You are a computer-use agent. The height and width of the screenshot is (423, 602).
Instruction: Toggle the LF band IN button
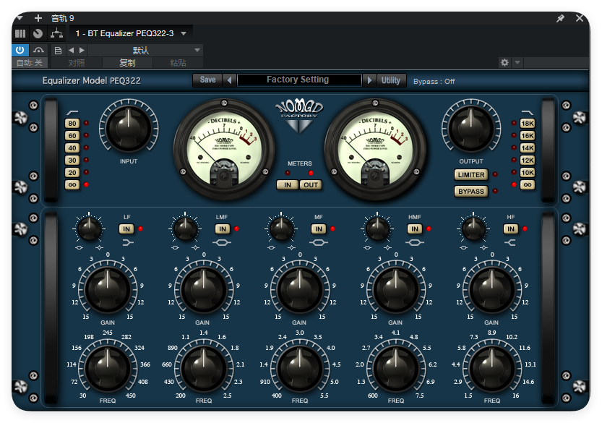coord(126,229)
